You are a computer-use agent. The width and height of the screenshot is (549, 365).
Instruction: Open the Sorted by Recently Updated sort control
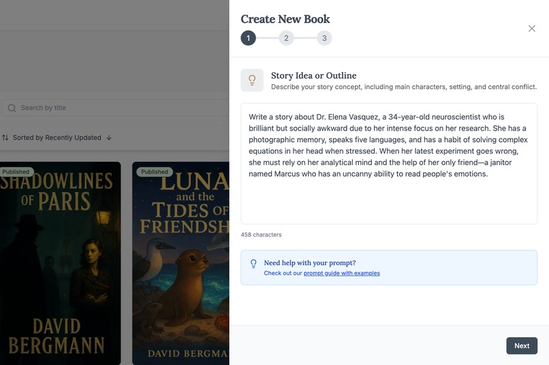(57, 137)
